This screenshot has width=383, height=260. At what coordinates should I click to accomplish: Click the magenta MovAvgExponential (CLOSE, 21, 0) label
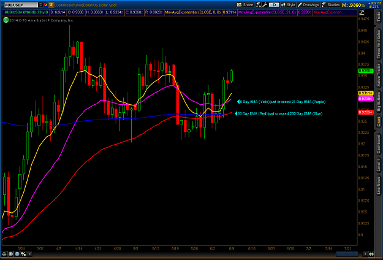point(267,12)
